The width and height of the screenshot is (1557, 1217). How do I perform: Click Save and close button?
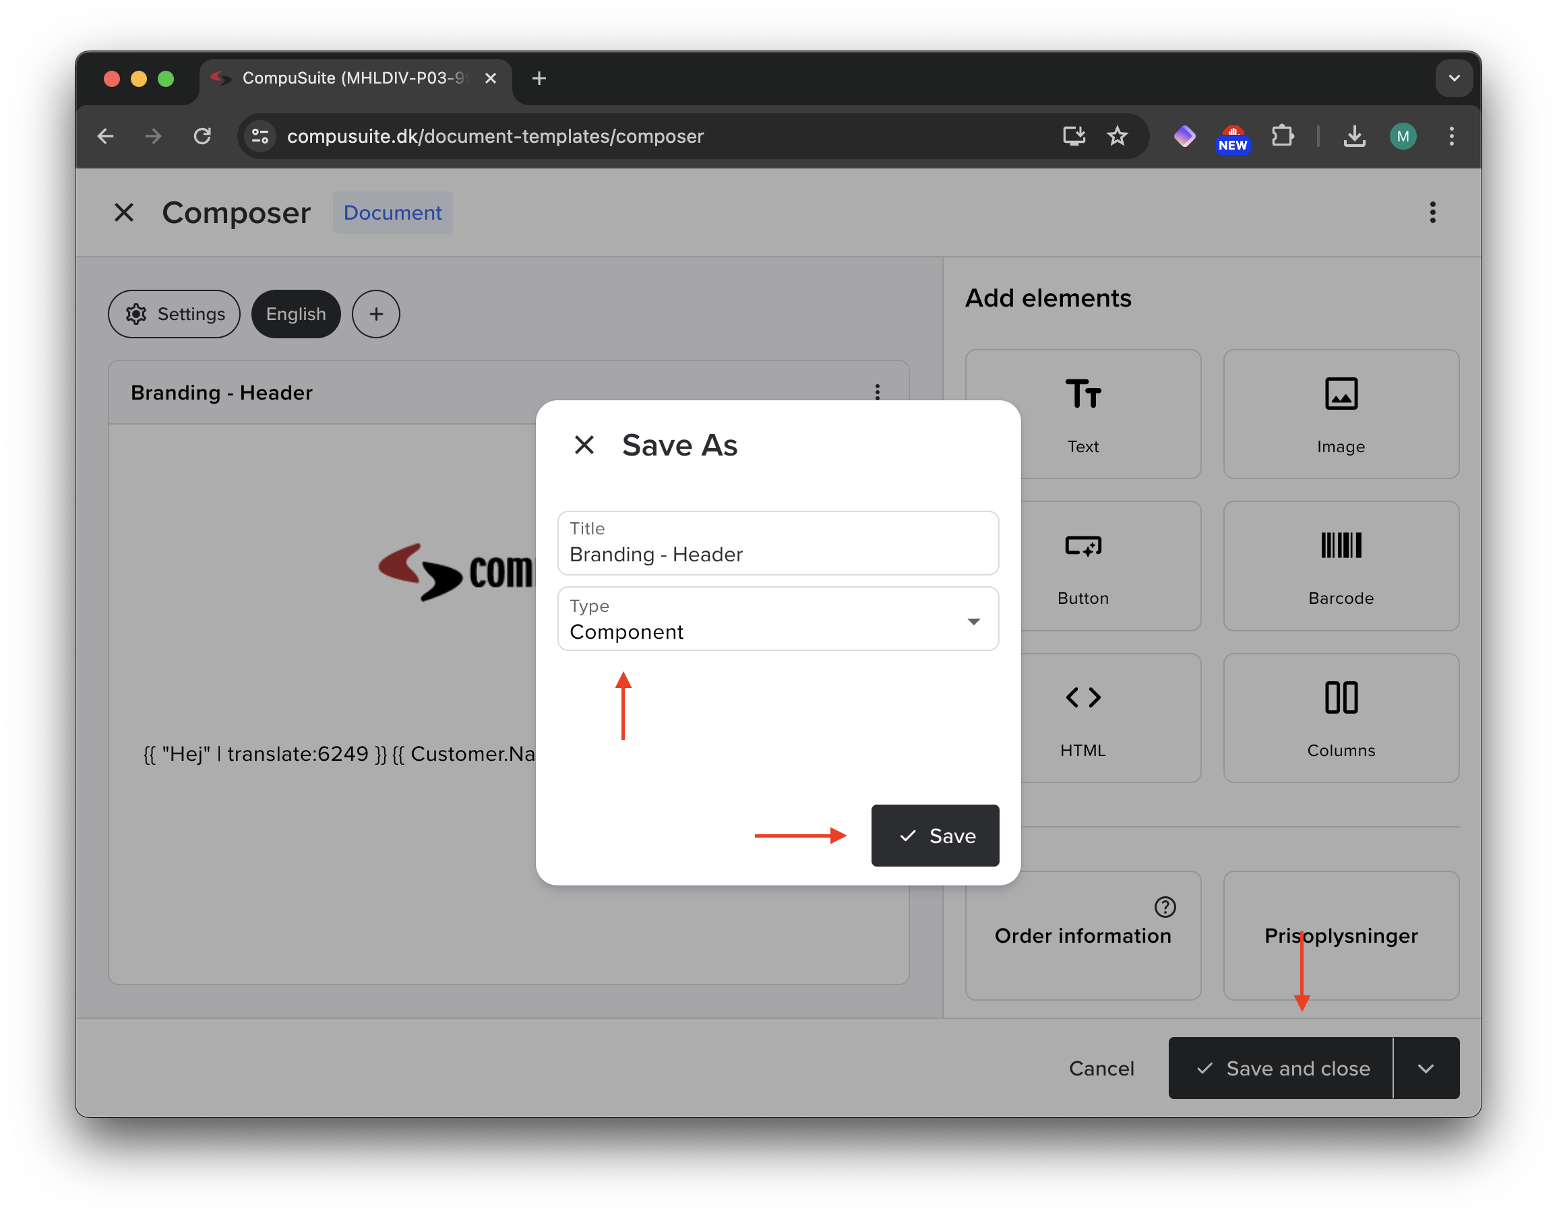[1281, 1068]
